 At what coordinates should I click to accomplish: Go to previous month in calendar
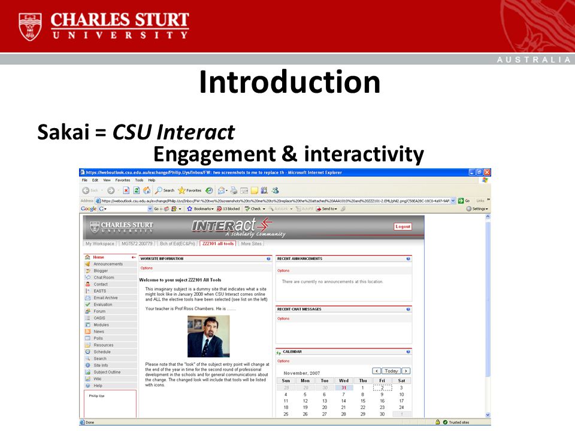click(377, 371)
